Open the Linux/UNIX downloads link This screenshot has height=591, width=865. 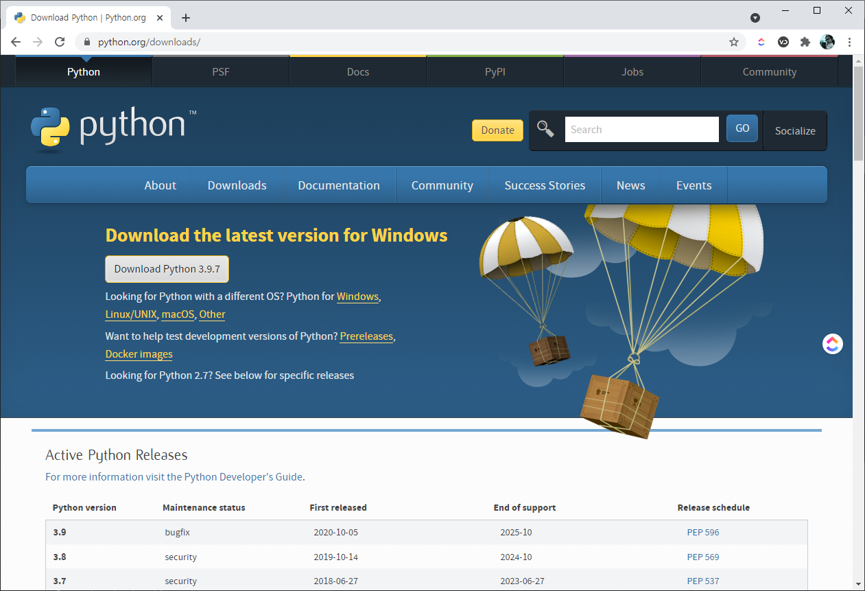pos(131,314)
